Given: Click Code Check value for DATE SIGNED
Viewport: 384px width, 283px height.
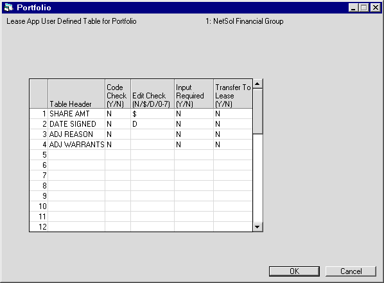Looking at the screenshot, I should 118,124.
